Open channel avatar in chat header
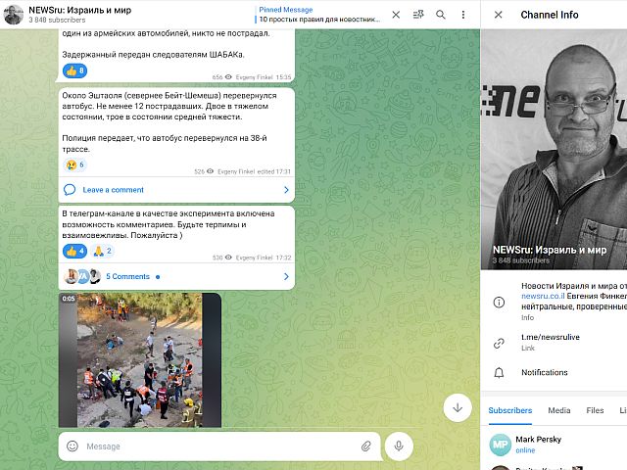Image resolution: width=627 pixels, height=470 pixels. click(x=13, y=15)
